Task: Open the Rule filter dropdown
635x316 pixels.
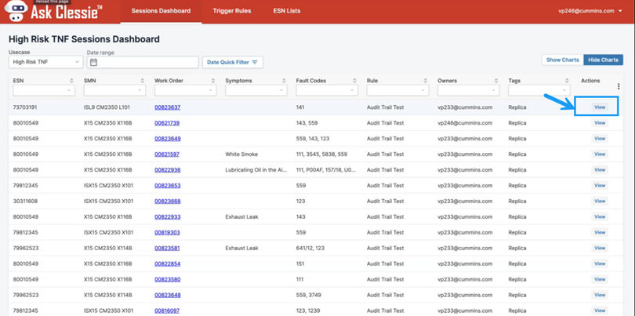Action: [x=397, y=90]
